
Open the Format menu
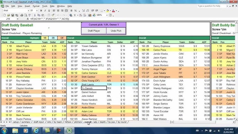(x=36, y=6)
